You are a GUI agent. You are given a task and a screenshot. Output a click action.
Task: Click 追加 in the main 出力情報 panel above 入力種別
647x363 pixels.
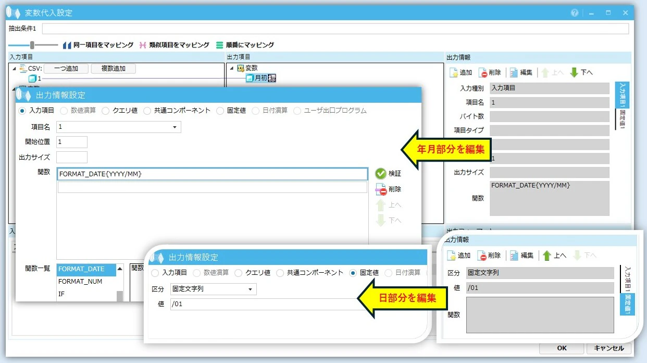tap(460, 72)
